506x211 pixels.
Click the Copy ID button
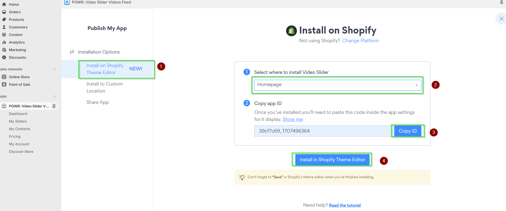click(x=408, y=131)
